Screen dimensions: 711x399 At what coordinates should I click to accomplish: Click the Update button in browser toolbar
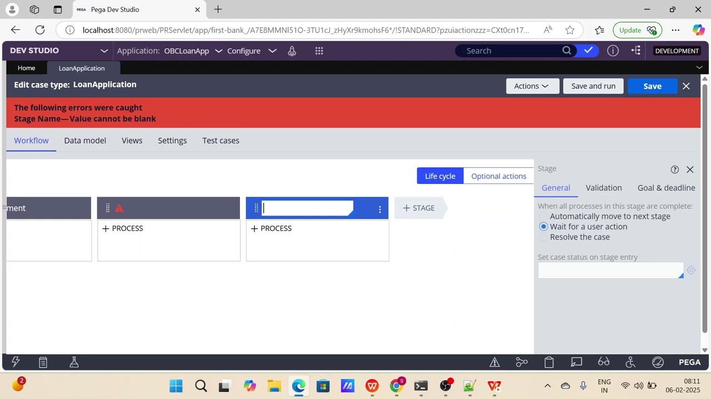[x=637, y=30]
